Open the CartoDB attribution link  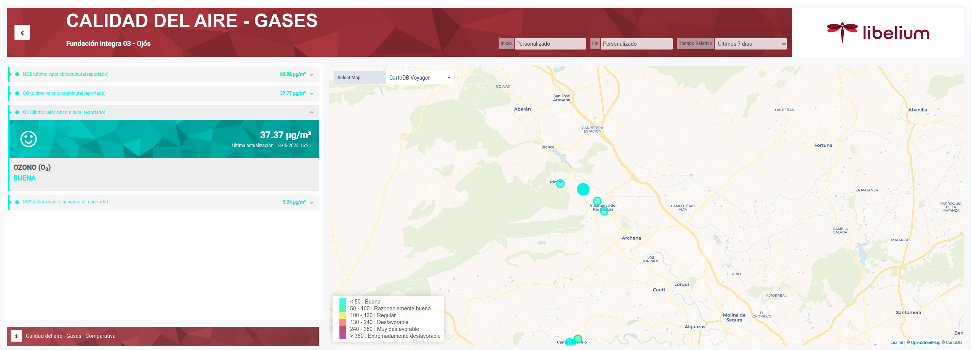click(x=953, y=342)
